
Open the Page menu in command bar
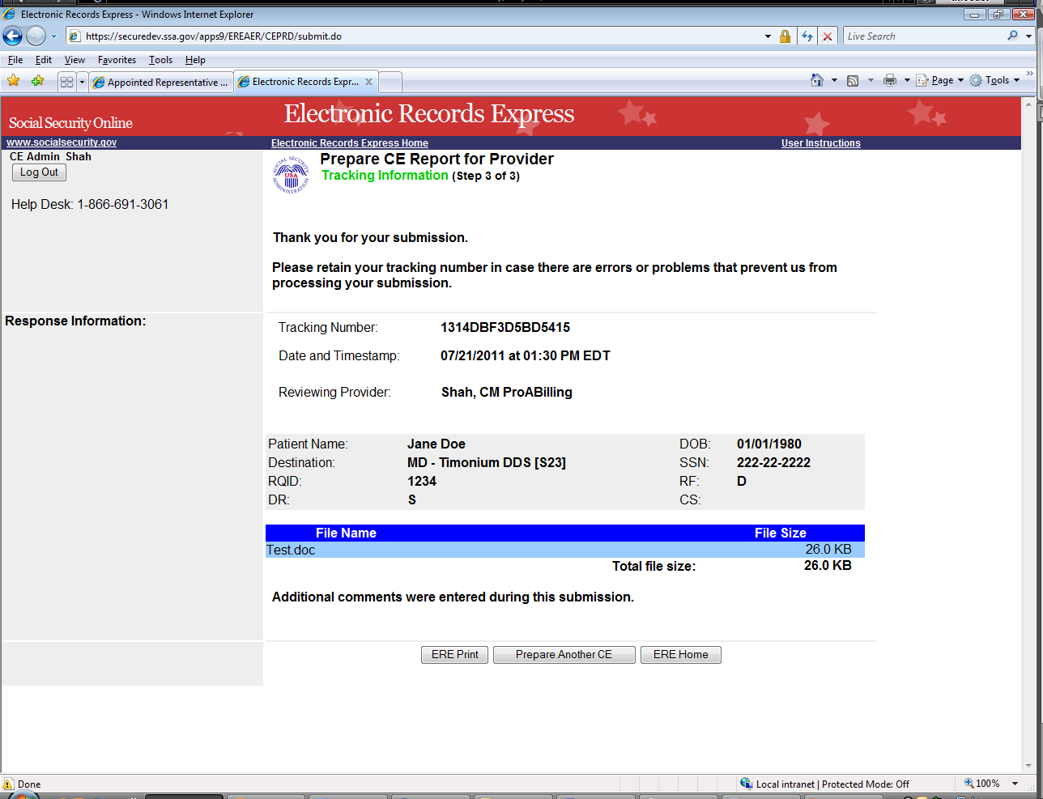939,80
